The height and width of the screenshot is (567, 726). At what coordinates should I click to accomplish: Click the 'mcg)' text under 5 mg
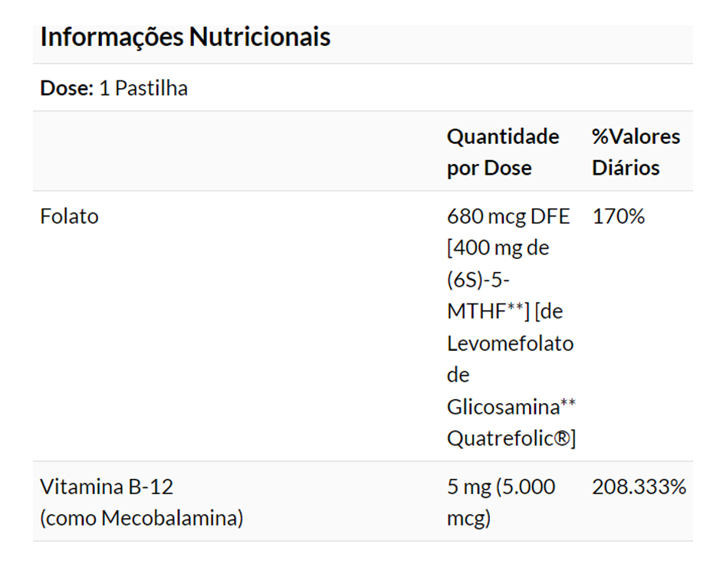(x=468, y=518)
